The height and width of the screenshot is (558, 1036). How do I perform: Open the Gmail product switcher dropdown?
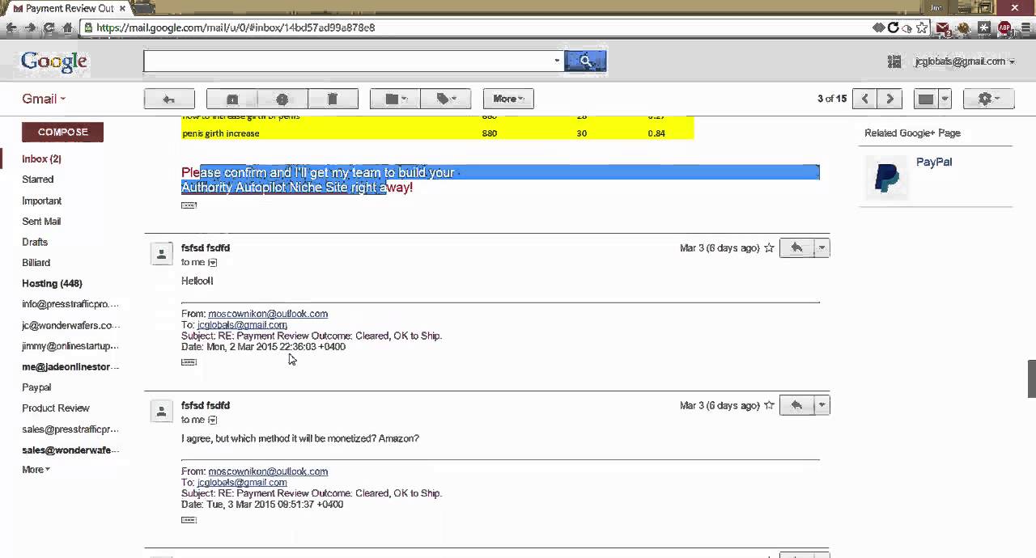tap(44, 99)
